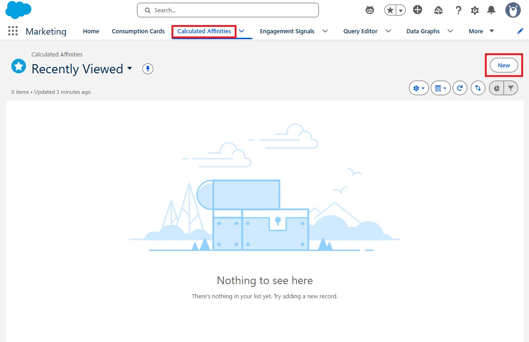Go to the Home tab
Screen dimensions: 529x342
[x=91, y=31]
